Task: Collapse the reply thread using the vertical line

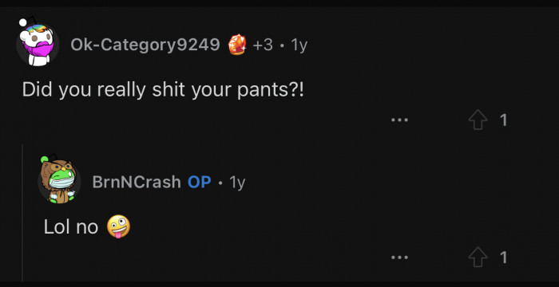Action: tap(22, 213)
